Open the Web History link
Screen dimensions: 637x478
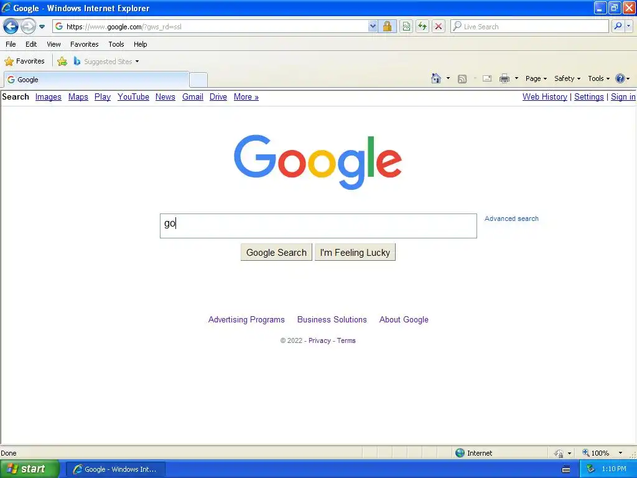click(545, 96)
